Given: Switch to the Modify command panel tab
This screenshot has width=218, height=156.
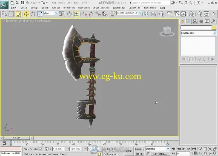Looking at the screenshot, I should tap(189, 21).
